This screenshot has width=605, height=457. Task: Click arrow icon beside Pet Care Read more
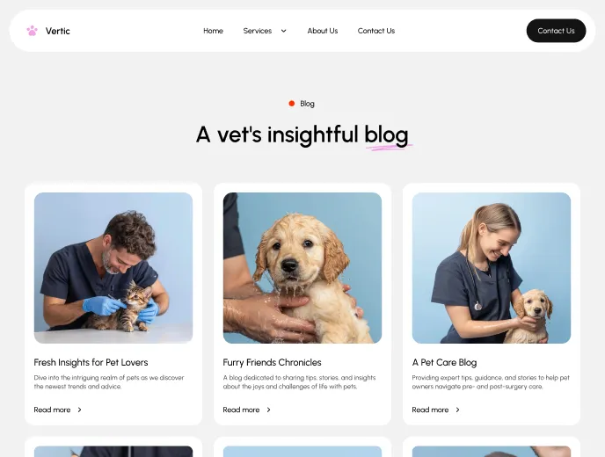click(457, 410)
